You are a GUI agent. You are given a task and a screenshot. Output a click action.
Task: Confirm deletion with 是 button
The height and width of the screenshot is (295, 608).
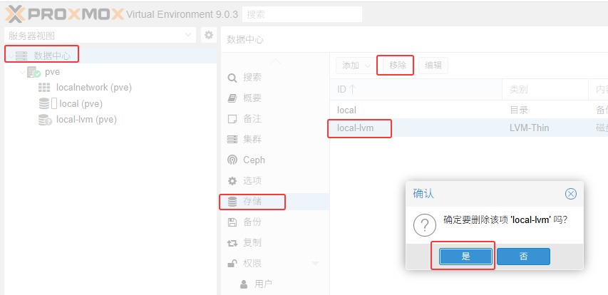pos(465,257)
